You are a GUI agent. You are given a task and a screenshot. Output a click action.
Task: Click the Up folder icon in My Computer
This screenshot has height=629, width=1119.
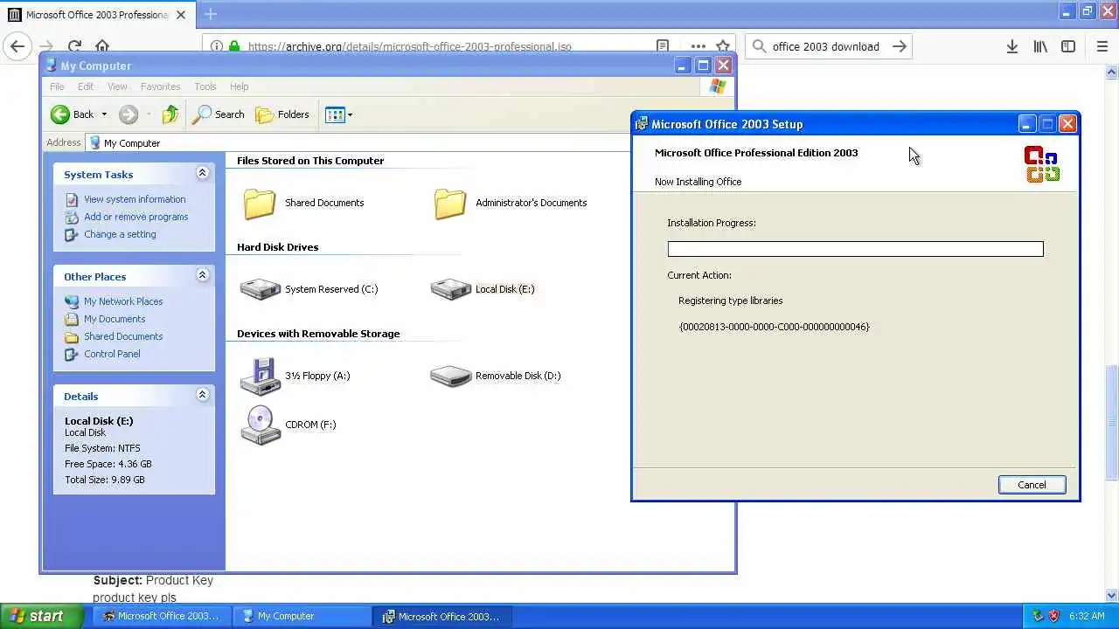(x=170, y=114)
